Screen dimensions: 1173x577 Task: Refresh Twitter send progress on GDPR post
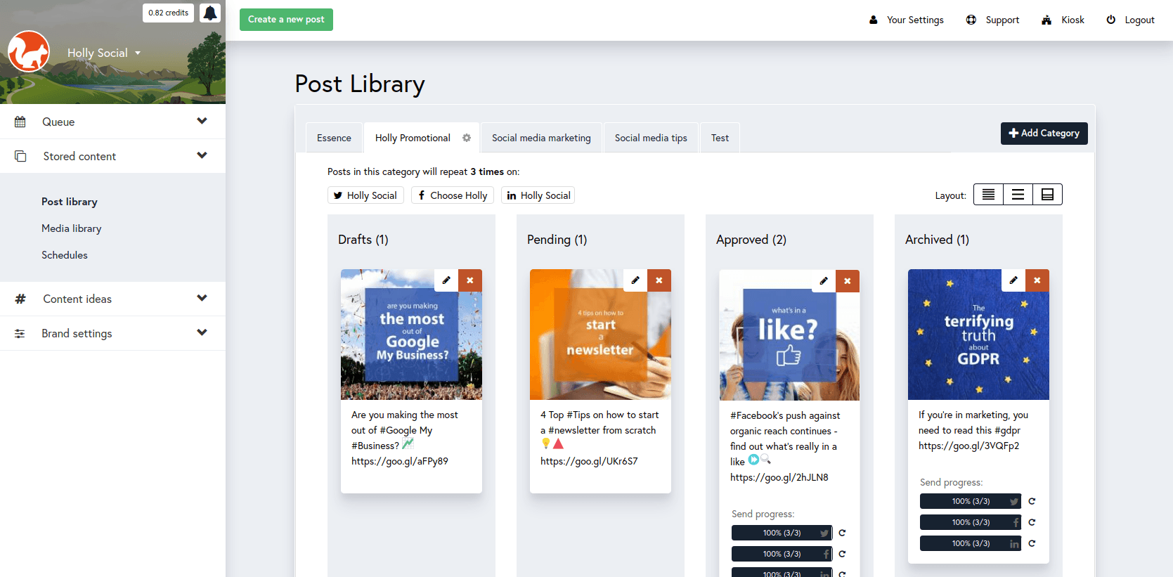coord(1032,501)
